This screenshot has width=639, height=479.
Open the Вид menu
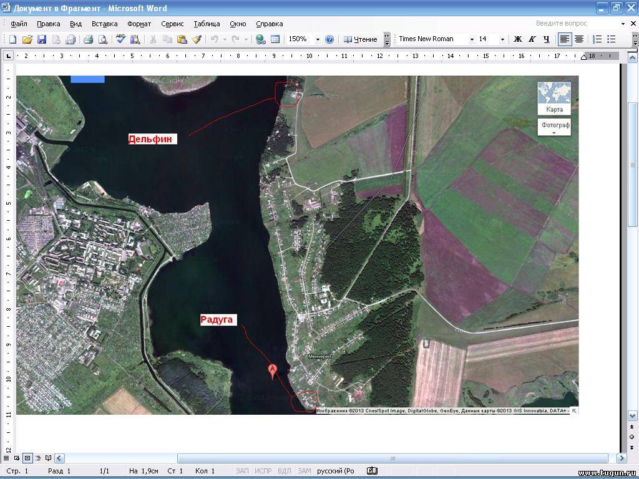coord(76,24)
